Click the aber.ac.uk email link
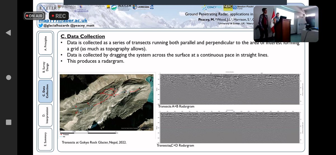336x155 pixels. [63, 21]
